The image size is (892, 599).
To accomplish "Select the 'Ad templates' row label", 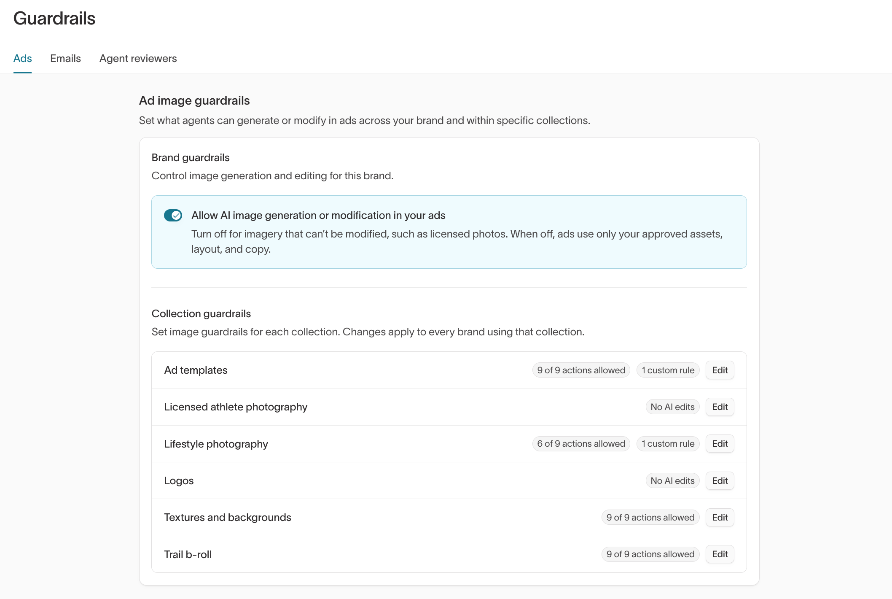I will pyautogui.click(x=196, y=370).
